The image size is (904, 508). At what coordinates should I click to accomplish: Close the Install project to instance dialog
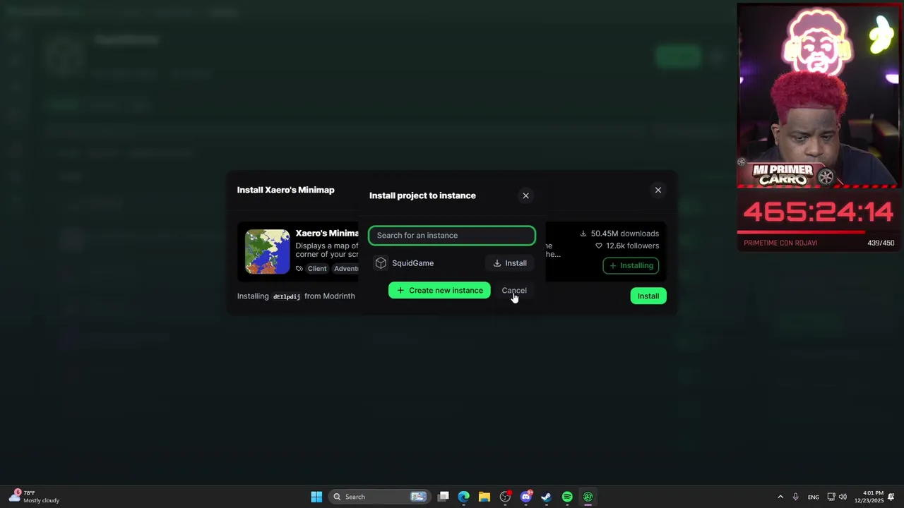coord(525,195)
